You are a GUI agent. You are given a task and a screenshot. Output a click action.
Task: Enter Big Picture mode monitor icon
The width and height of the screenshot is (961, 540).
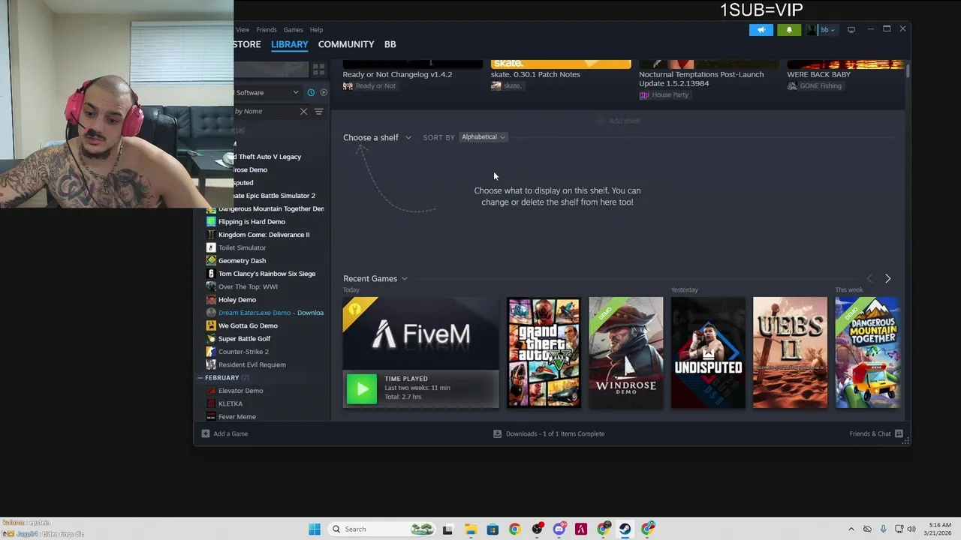point(851,29)
